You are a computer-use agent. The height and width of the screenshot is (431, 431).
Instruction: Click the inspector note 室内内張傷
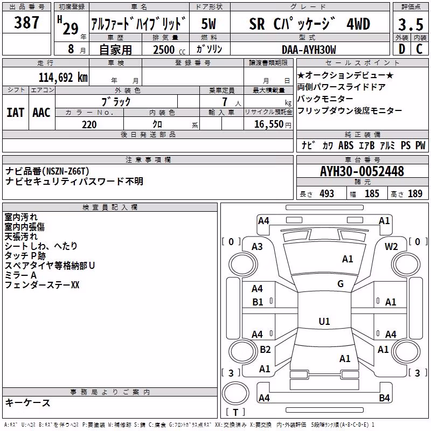[x=24, y=227]
